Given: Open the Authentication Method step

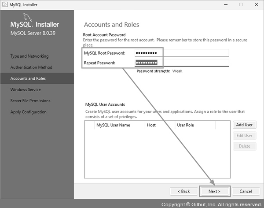Looking at the screenshot, I should 31,67.
